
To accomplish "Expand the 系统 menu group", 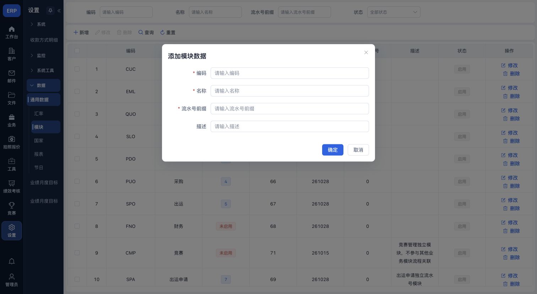I will 43,24.
